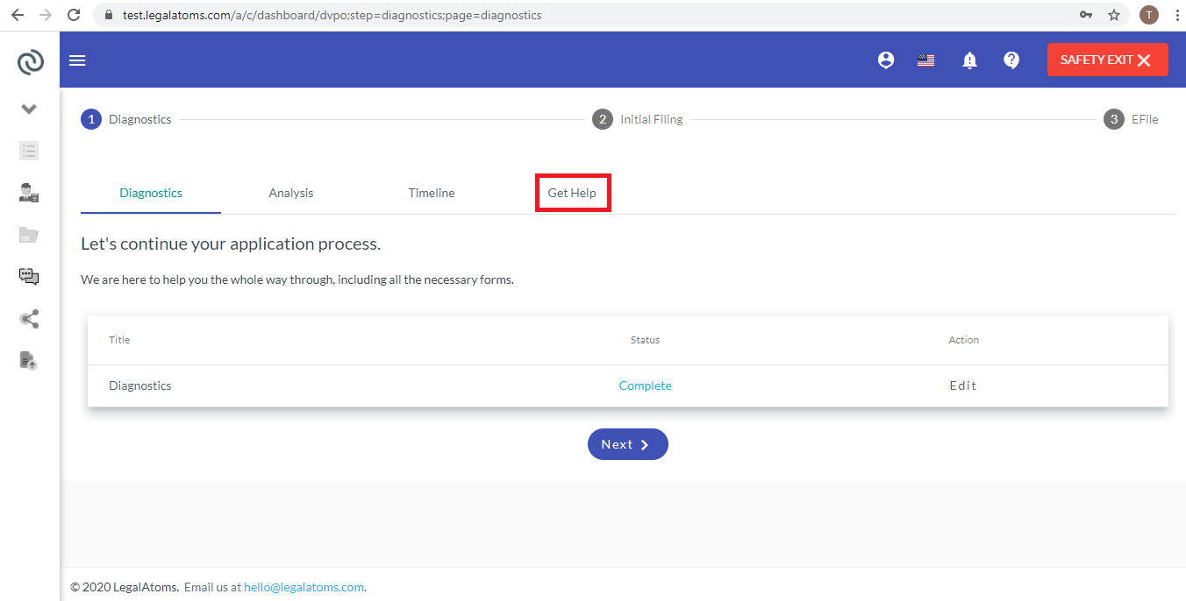The image size is (1186, 601).
Task: Change language using the US flag icon
Action: (x=925, y=60)
